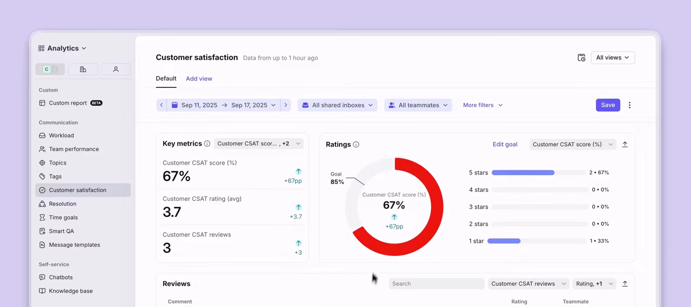Click Add view link
This screenshot has width=691, height=307.
(199, 79)
